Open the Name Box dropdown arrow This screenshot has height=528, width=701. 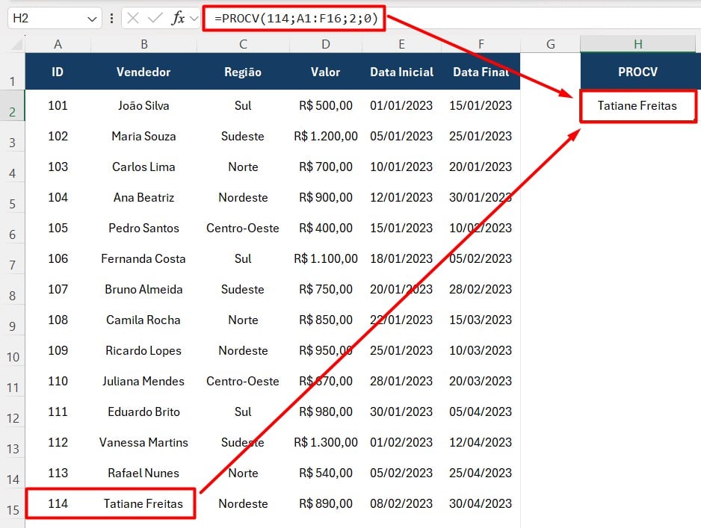(92, 19)
